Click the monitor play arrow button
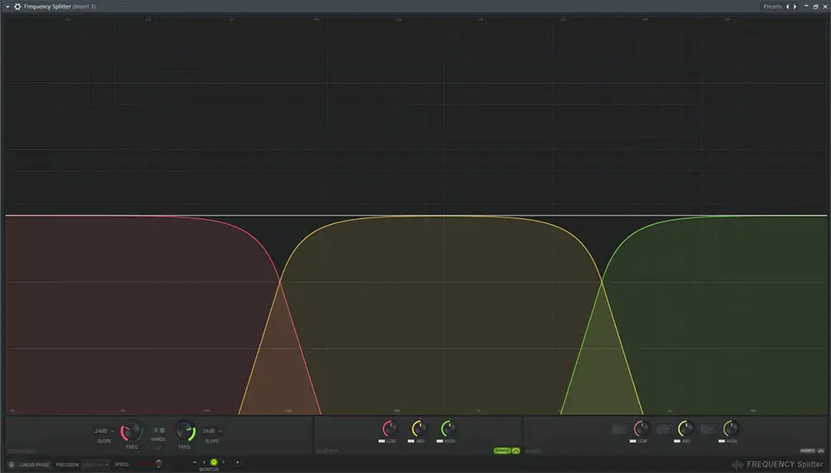831x473 pixels. tap(238, 462)
